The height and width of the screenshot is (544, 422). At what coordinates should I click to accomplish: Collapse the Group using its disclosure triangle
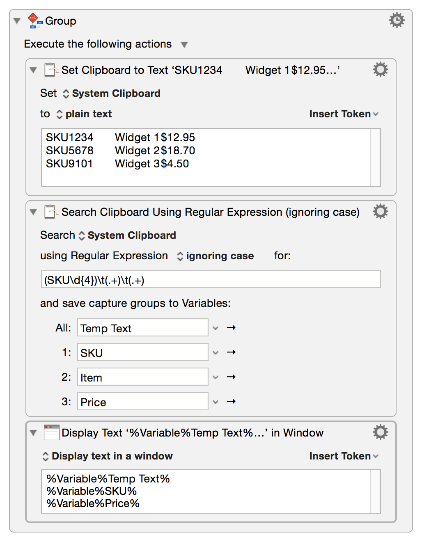16,21
